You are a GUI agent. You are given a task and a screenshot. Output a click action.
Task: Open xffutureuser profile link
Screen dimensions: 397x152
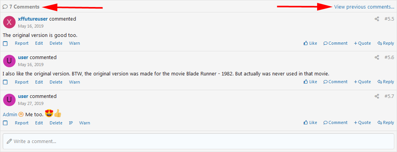coord(33,19)
